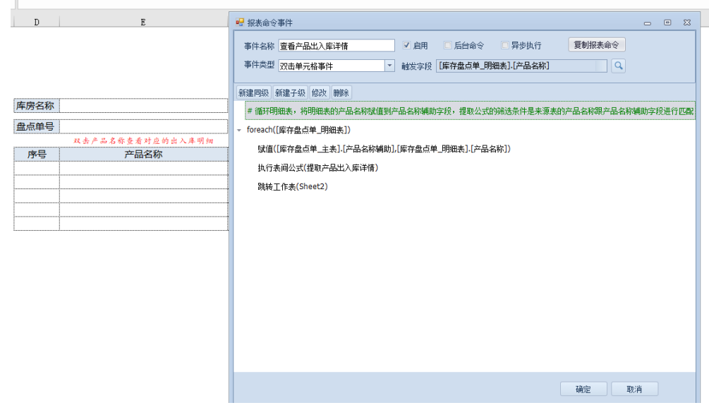Click 修改 in the command toolbar
The height and width of the screenshot is (410, 709).
319,92
